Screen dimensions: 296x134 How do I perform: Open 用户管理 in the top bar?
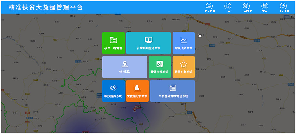point(210,7)
